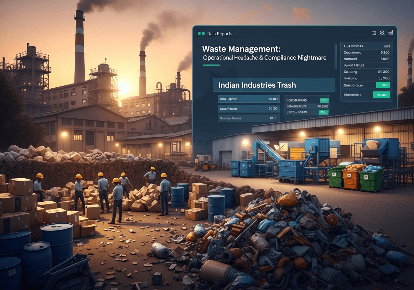
Task: Toggle the lower green badge in middle panel
Action: (323, 112)
